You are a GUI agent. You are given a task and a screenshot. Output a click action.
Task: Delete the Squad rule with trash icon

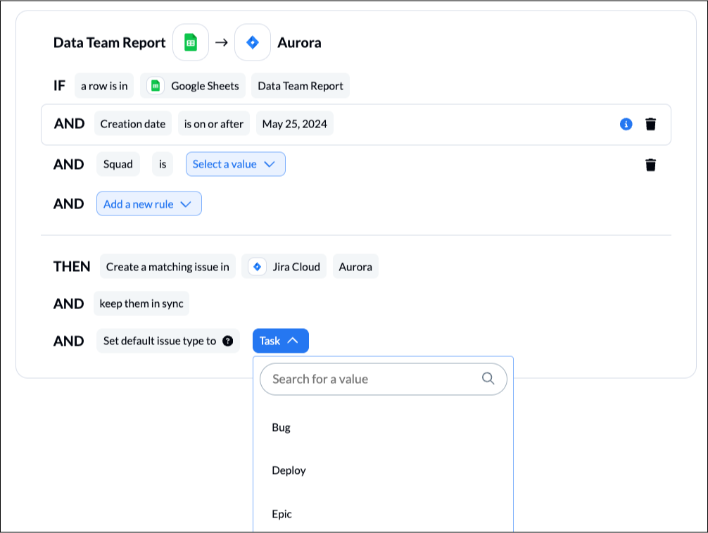(651, 165)
